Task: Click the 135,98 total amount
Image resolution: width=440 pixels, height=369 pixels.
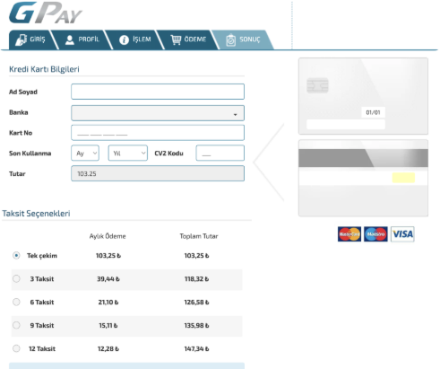Action: coord(196,325)
